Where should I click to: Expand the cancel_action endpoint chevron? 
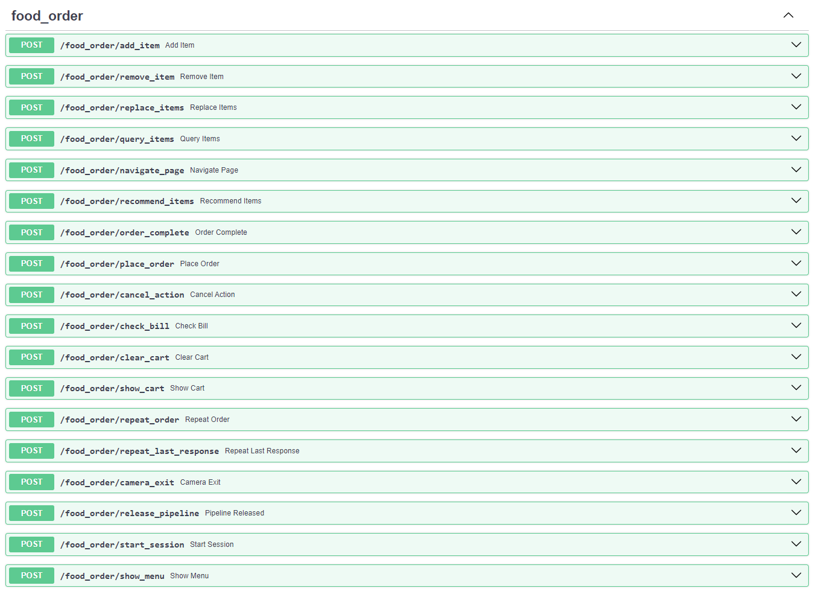coord(796,294)
